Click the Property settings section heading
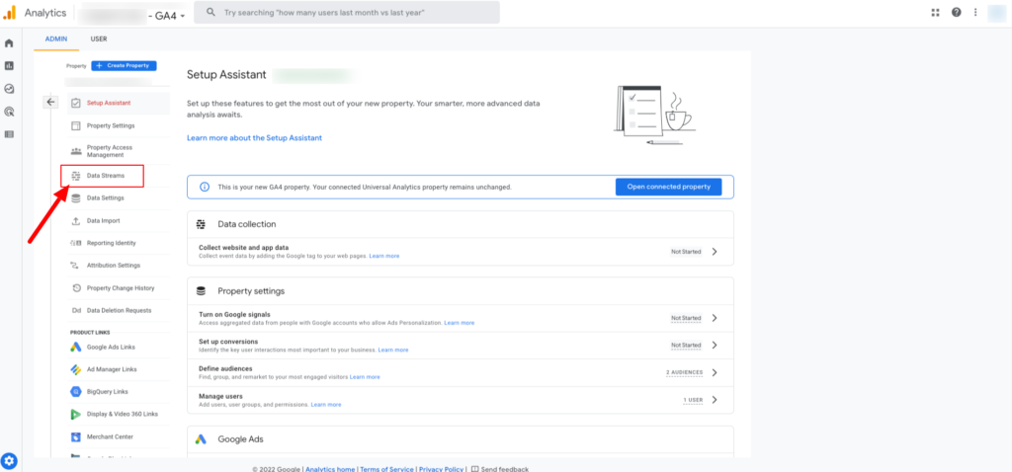 [x=251, y=291]
